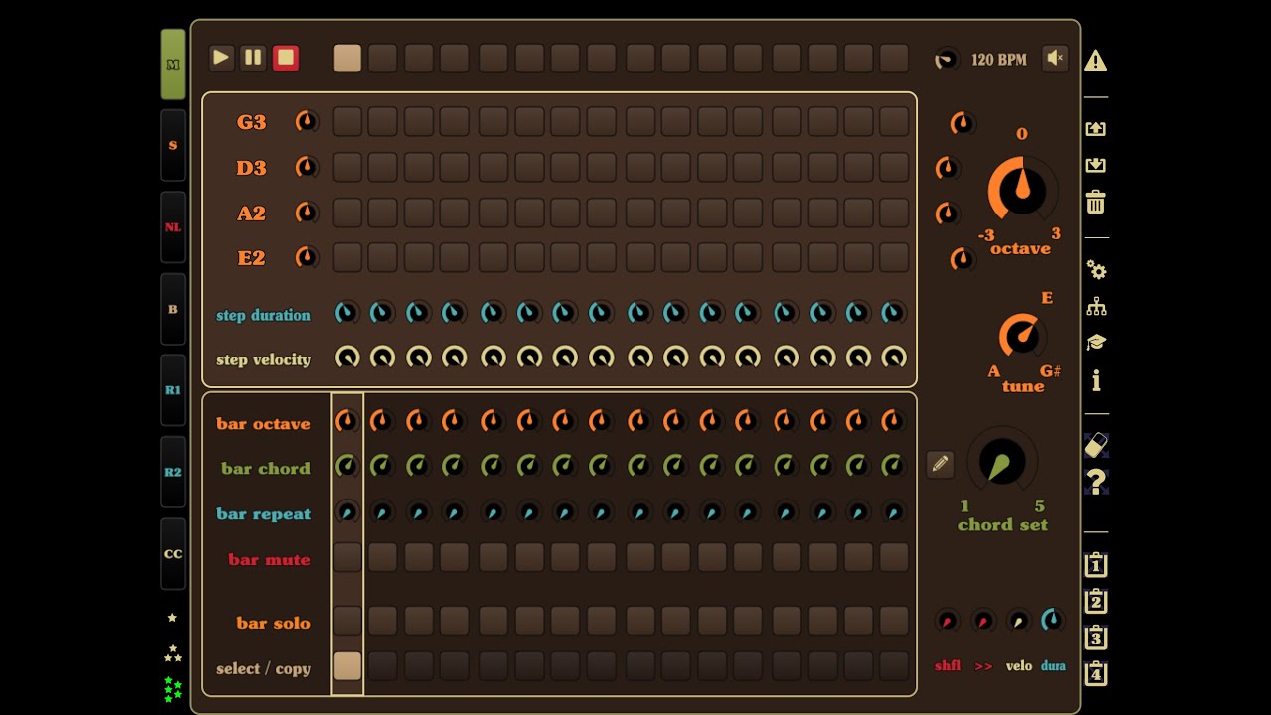
Task: Click the first bar octave knob
Action: 347,421
